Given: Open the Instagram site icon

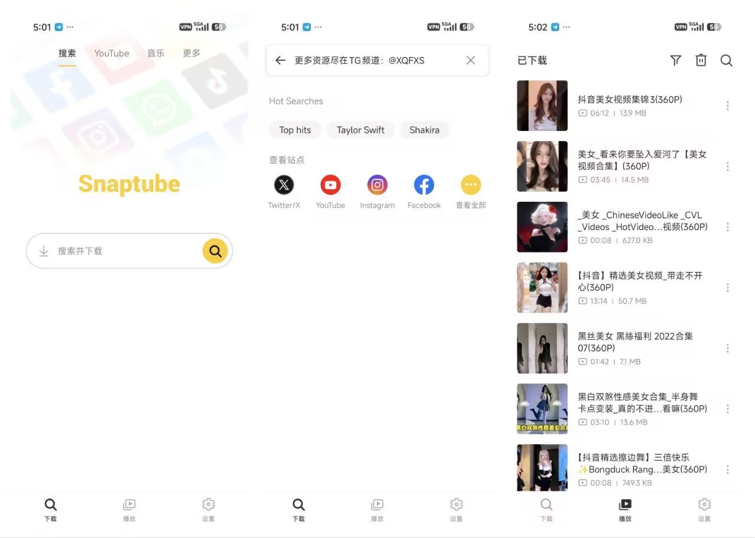Looking at the screenshot, I should pos(377,185).
